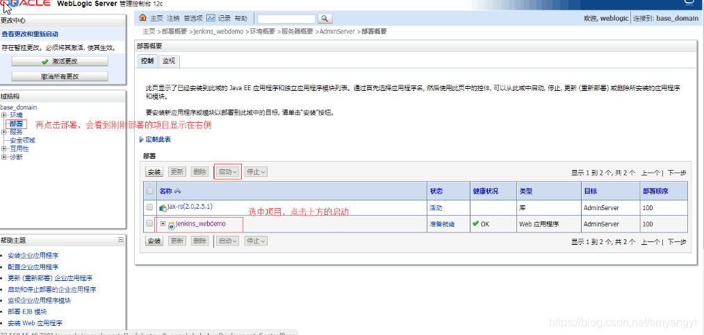Click the upper 删除 button
704x335 pixels.
199,172
